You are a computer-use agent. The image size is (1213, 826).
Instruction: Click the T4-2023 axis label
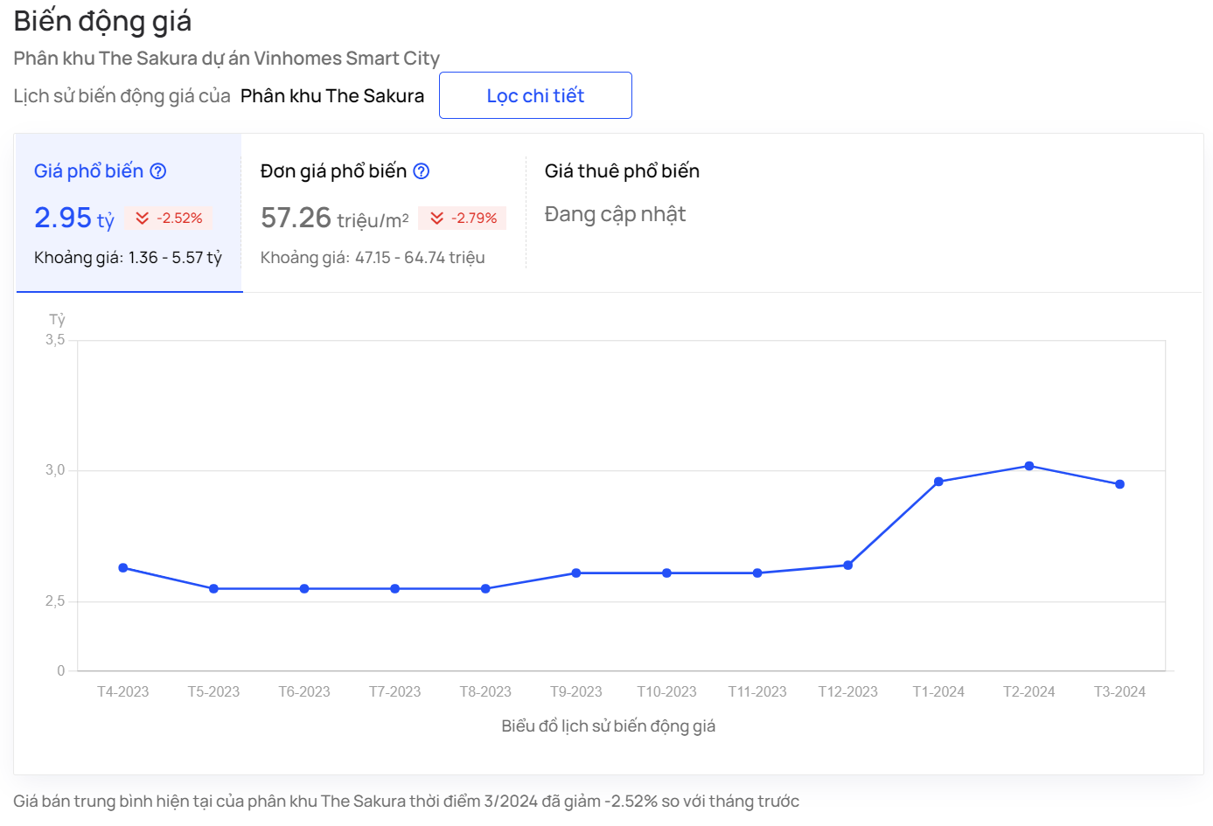(x=123, y=691)
